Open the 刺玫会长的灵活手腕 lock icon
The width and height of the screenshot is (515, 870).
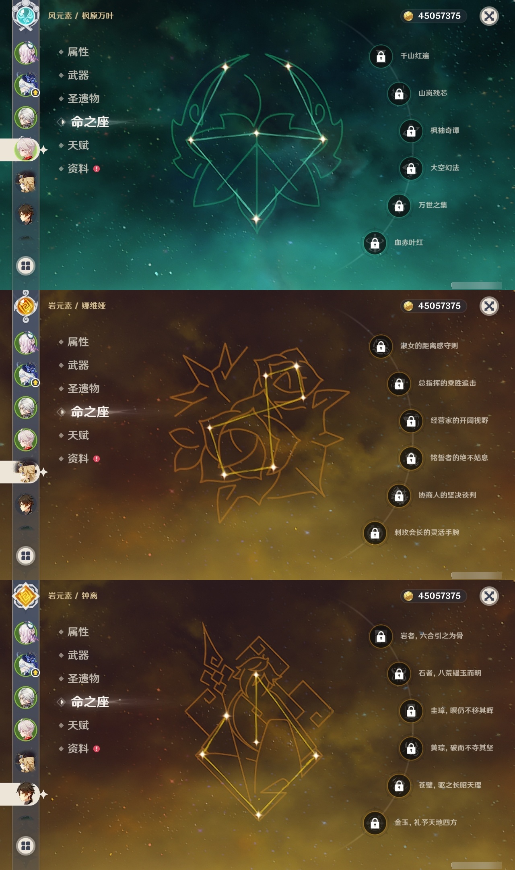point(375,533)
